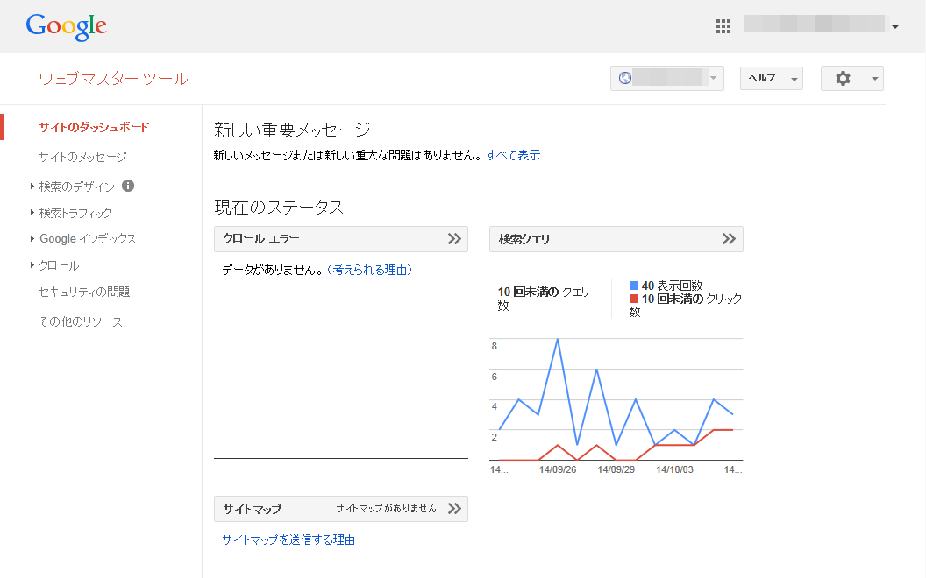Open the サイトマップ panel header
This screenshot has width=926, height=578.
(341, 509)
